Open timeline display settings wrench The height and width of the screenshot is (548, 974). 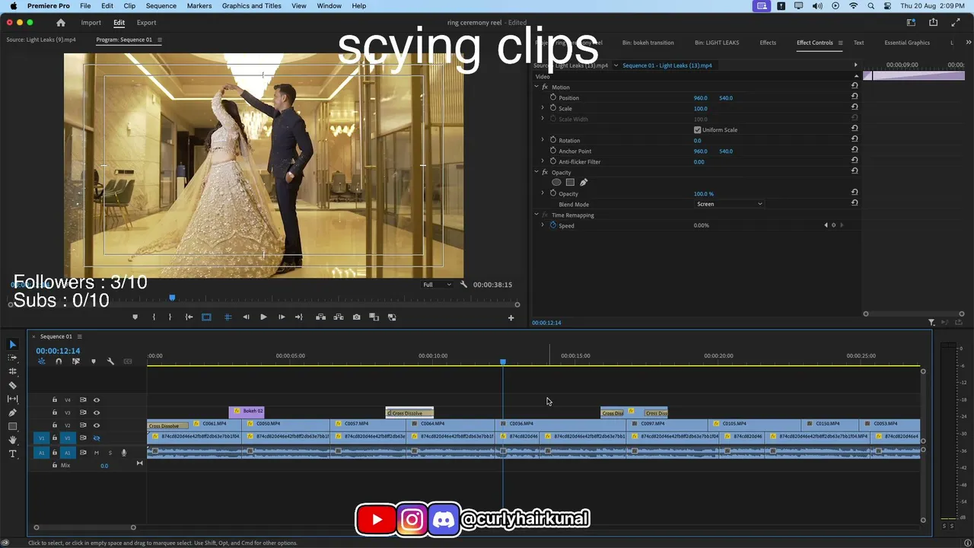(x=110, y=362)
